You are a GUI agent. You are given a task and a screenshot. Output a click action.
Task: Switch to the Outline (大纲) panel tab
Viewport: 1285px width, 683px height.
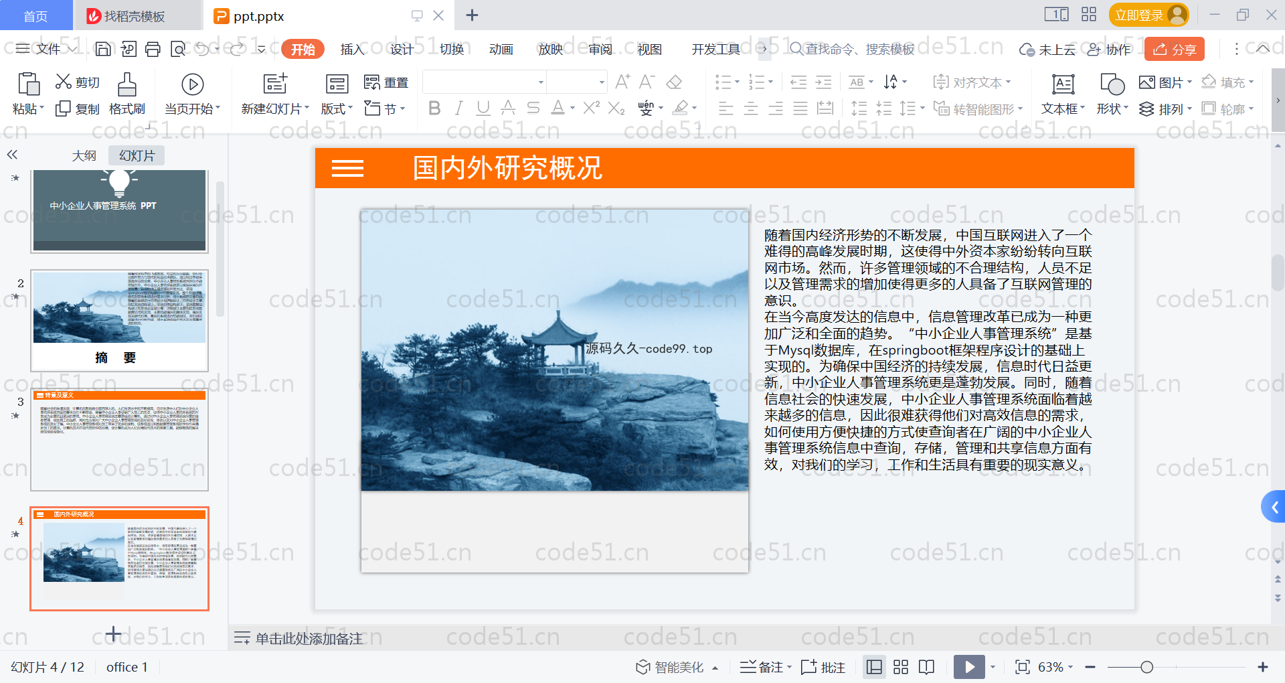point(84,155)
